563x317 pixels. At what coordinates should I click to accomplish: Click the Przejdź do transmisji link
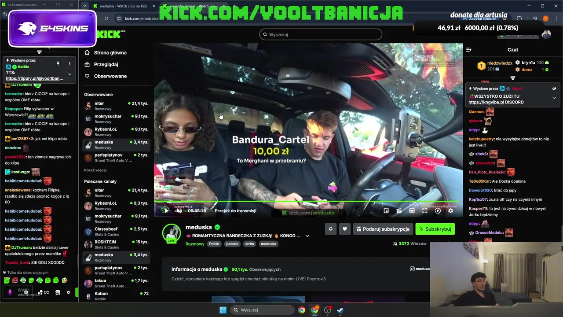click(x=235, y=210)
